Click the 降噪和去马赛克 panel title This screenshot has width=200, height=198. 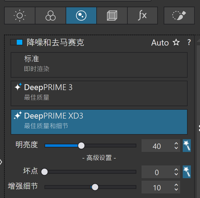click(55, 42)
